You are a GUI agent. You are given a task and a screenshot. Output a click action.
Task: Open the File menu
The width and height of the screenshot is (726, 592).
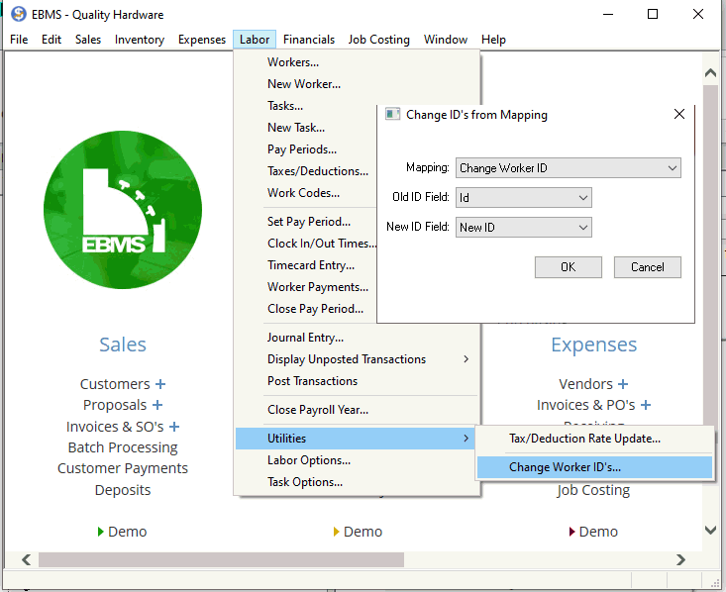coord(19,40)
